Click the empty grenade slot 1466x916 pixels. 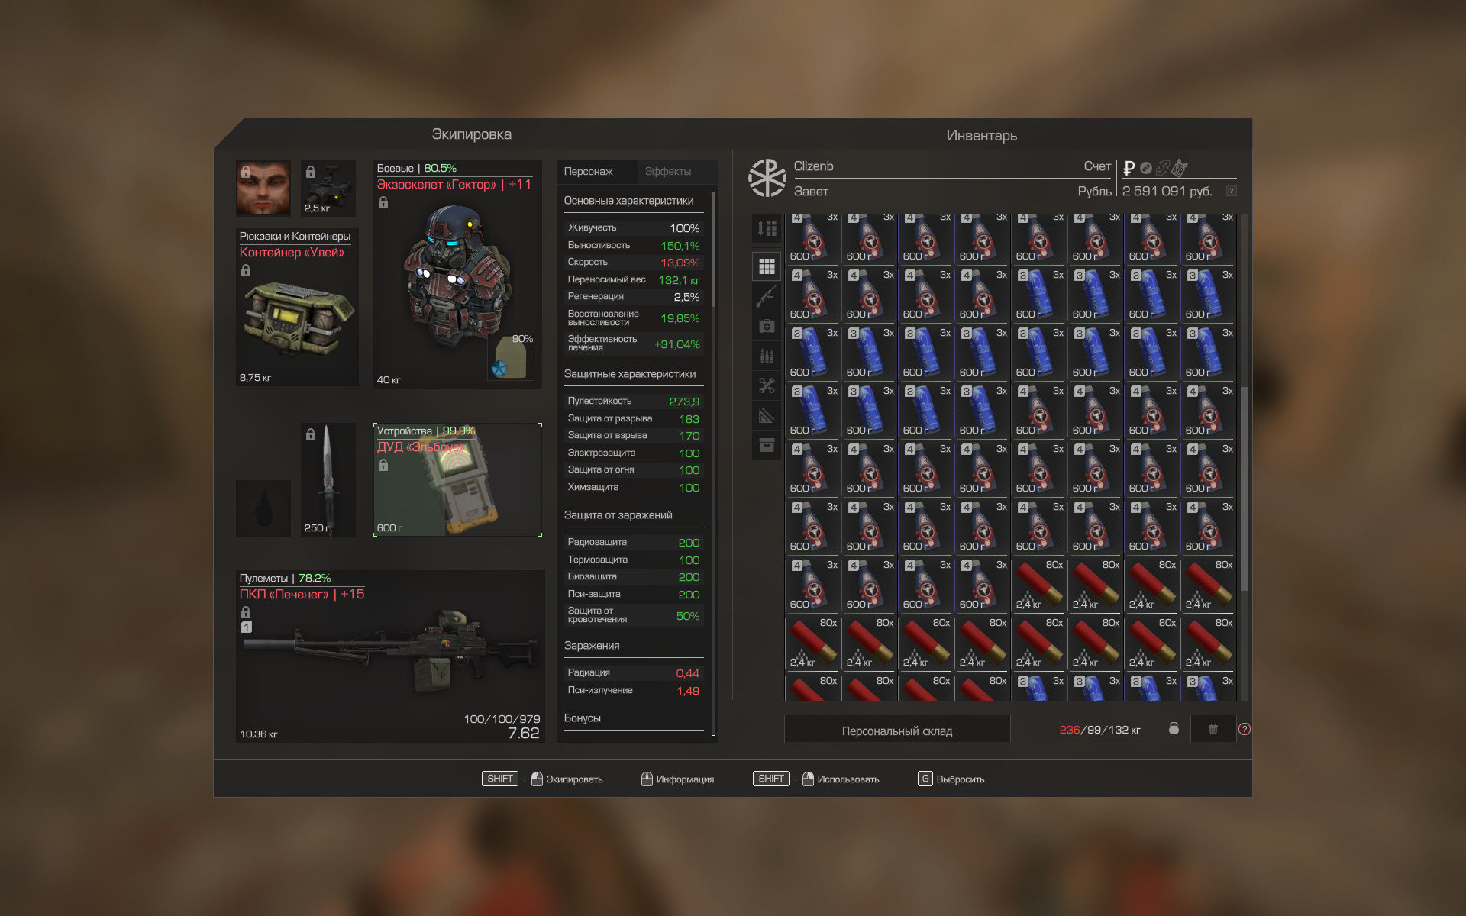click(x=263, y=508)
